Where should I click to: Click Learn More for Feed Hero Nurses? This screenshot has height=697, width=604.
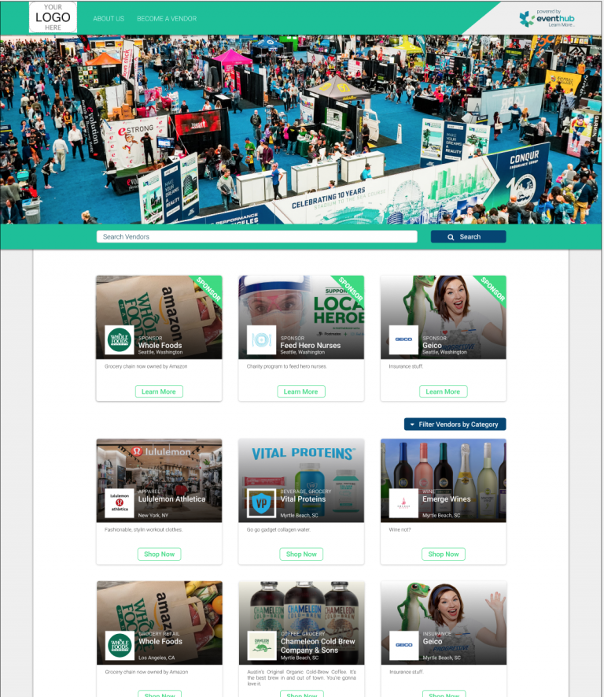click(x=301, y=391)
